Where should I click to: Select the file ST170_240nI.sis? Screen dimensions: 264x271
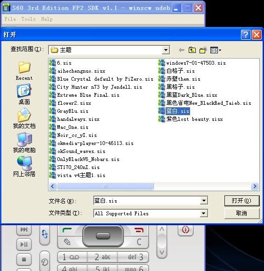74,167
